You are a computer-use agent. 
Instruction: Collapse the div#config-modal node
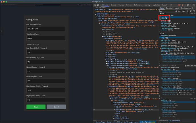pos(115,110)
